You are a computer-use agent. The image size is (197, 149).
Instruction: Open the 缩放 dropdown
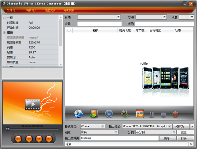click(x=116, y=132)
